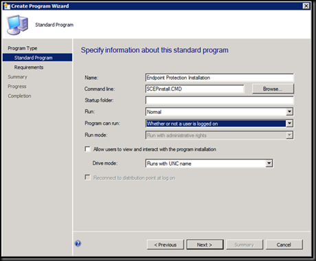Click the Name input field
This screenshot has width=316, height=261.
pyautogui.click(x=219, y=78)
